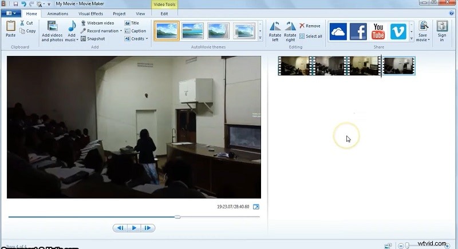Viewport: 458px width, 249px height.
Task: Add a Title to the movie
Action: point(132,23)
